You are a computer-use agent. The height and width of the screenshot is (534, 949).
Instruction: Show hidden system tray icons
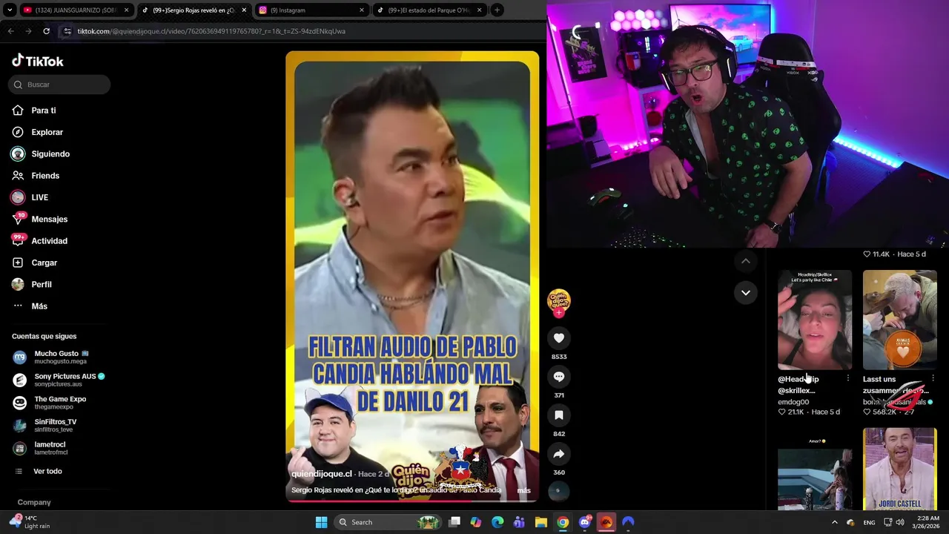click(x=835, y=522)
